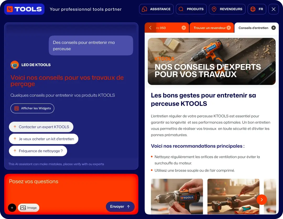Advance carousel with orange next arrow
Viewport: 283px width, 219px height.
[262, 200]
